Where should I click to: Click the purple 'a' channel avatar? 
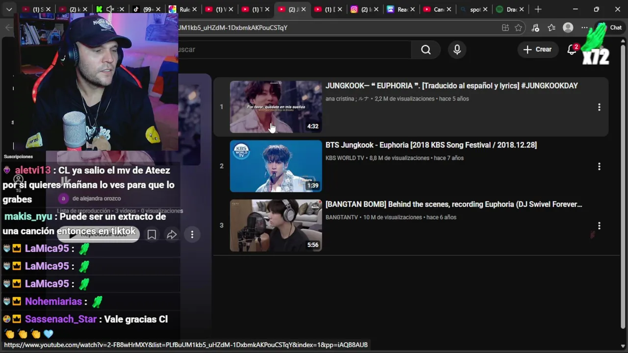click(x=63, y=199)
